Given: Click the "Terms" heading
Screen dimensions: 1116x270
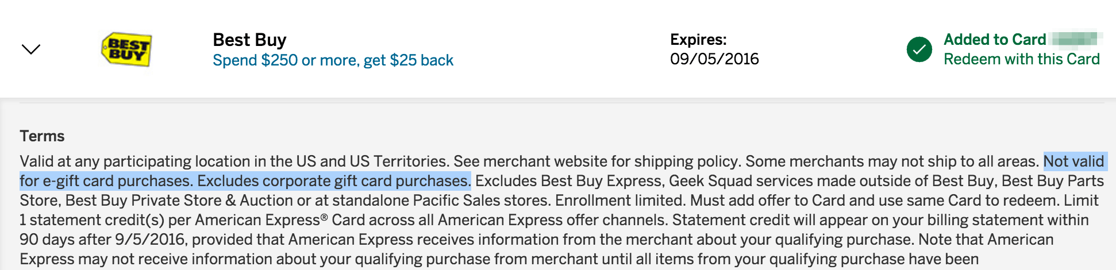Looking at the screenshot, I should 42,136.
